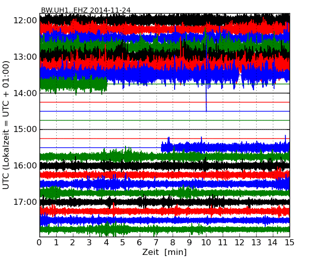The width and height of the screenshot is (329, 263).
Task: Click the 0 tick label on x-axis
Action: [39, 242]
